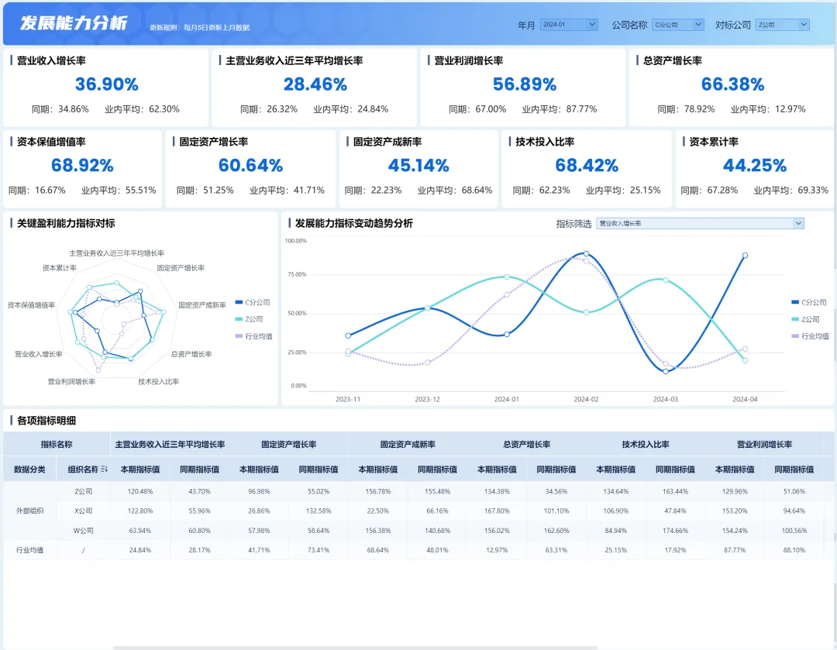Image resolution: width=837 pixels, height=650 pixels.
Task: Click 同期：34.86% text
Action: pyautogui.click(x=60, y=109)
